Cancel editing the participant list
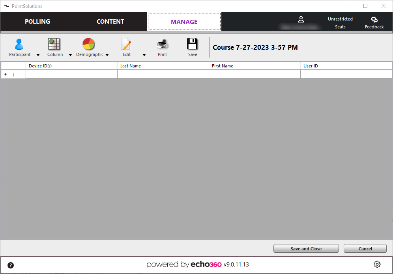Image resolution: width=393 pixels, height=274 pixels. (365, 248)
